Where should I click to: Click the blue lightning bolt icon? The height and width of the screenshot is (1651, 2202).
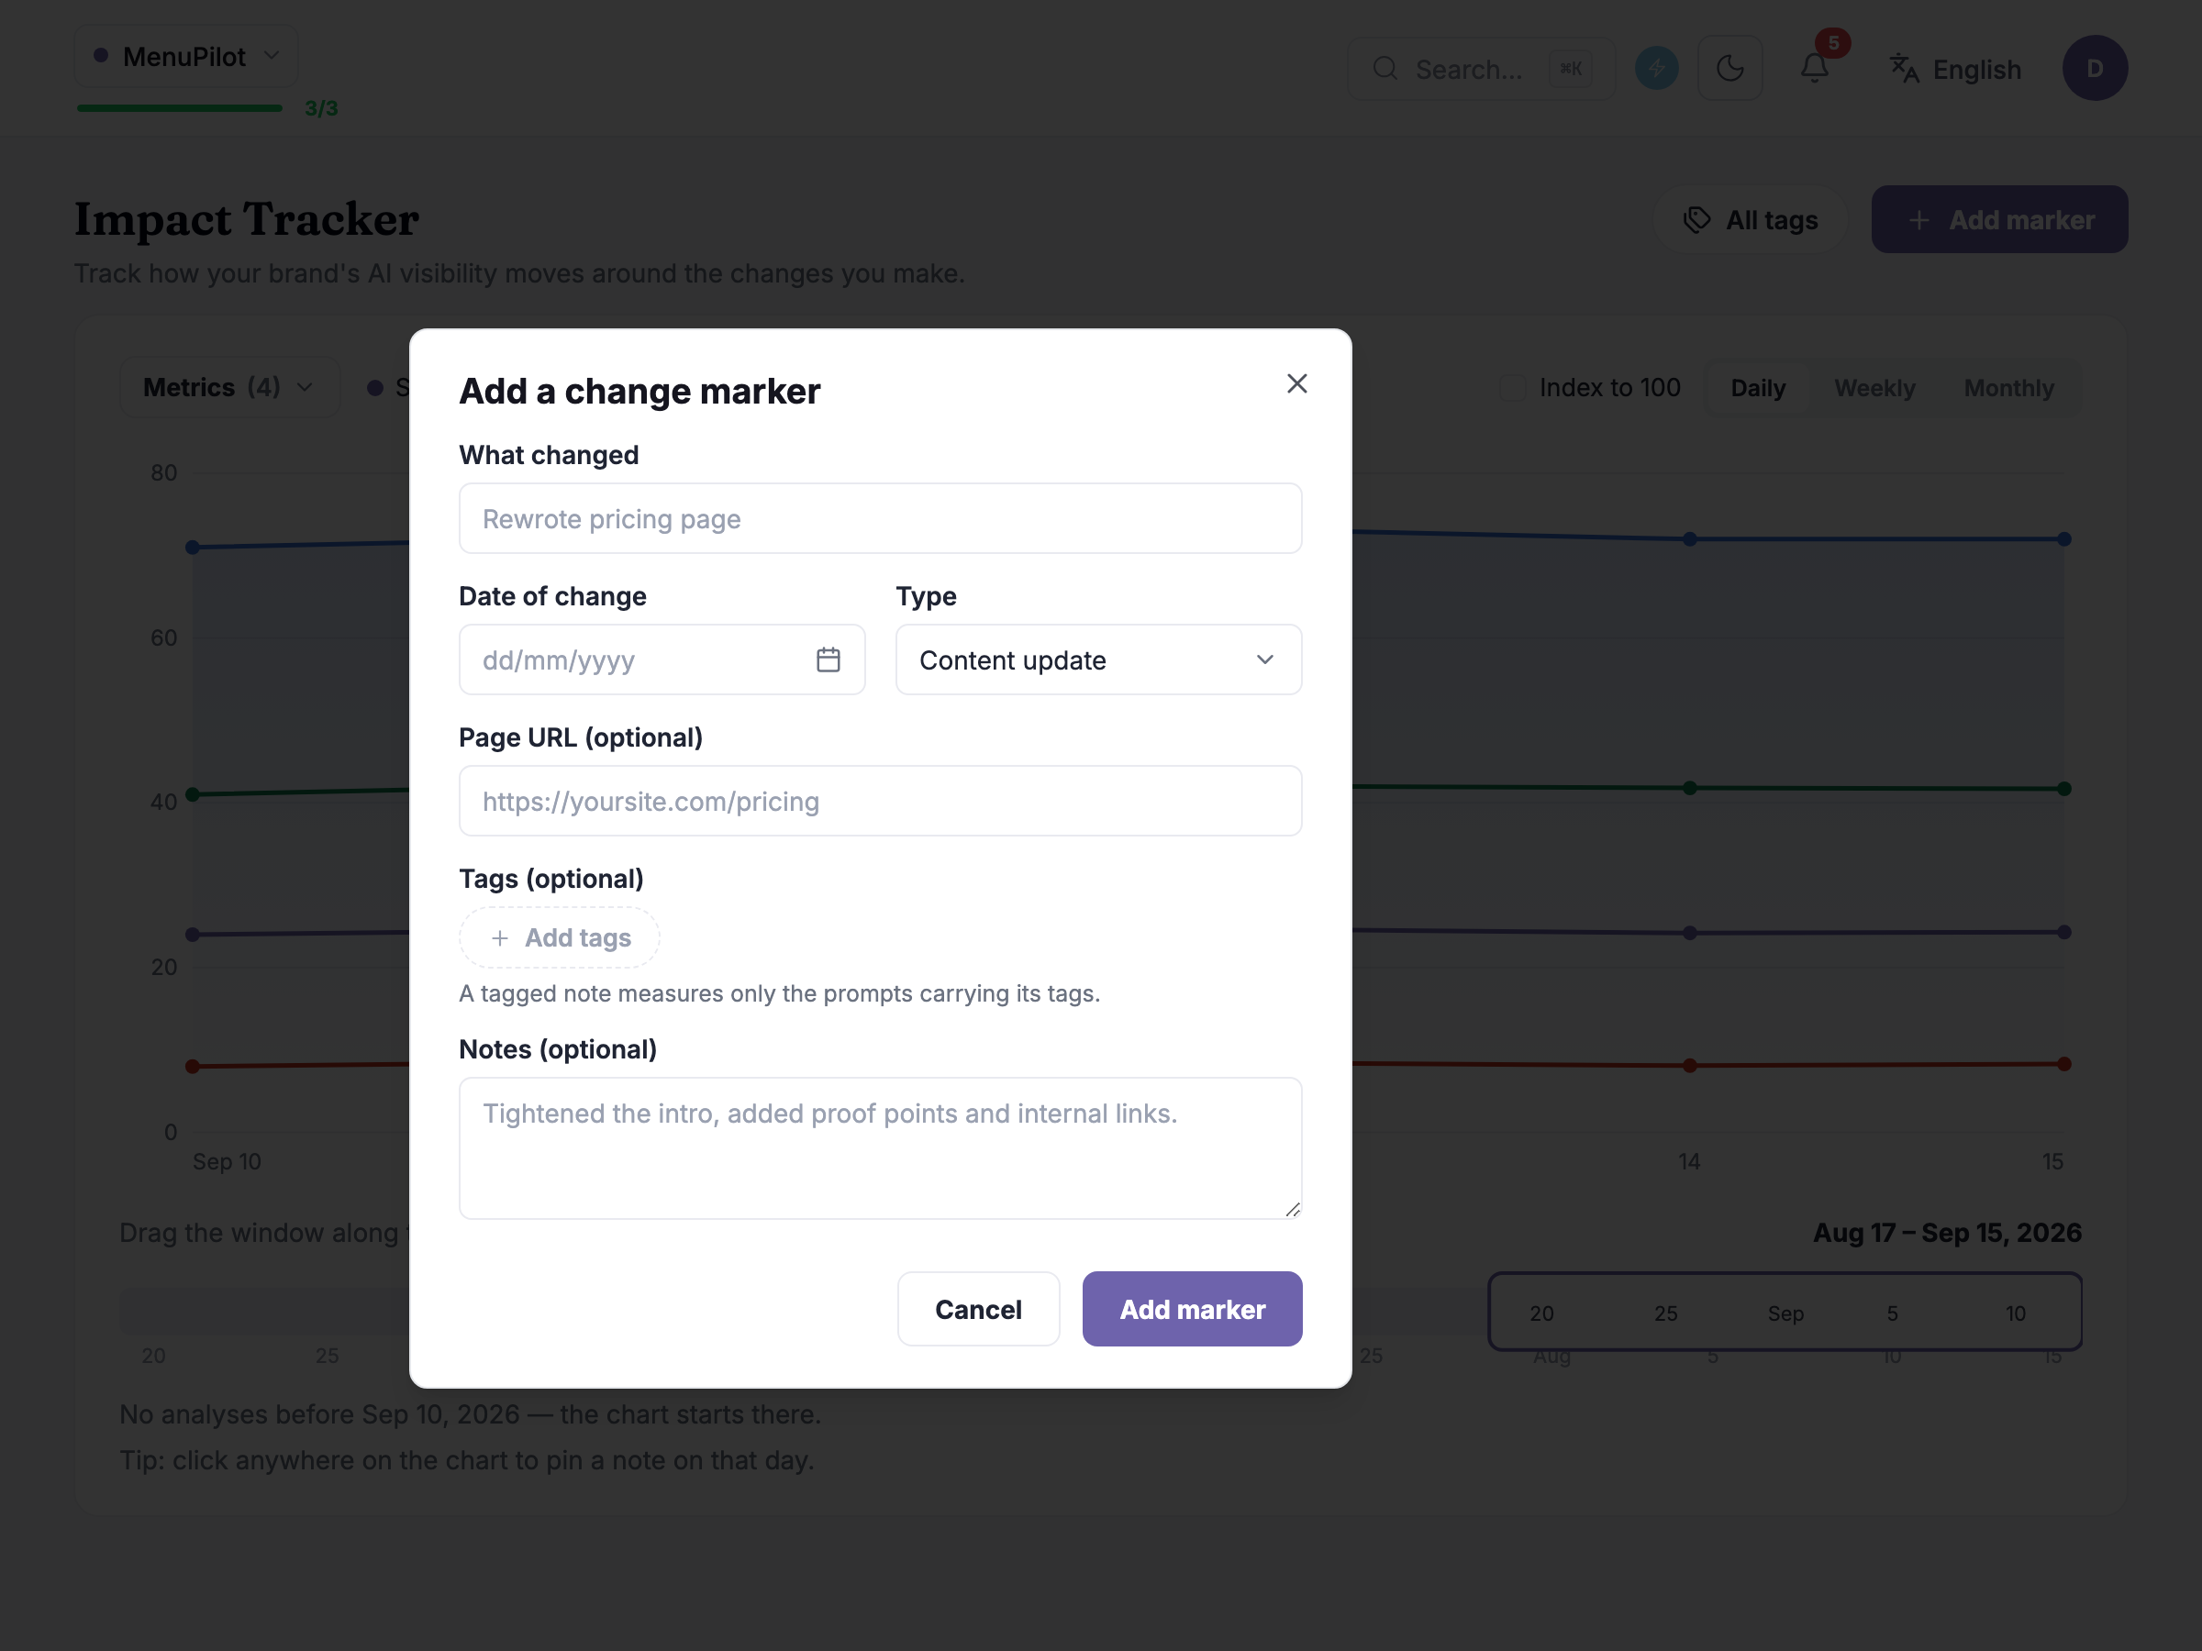[1656, 68]
